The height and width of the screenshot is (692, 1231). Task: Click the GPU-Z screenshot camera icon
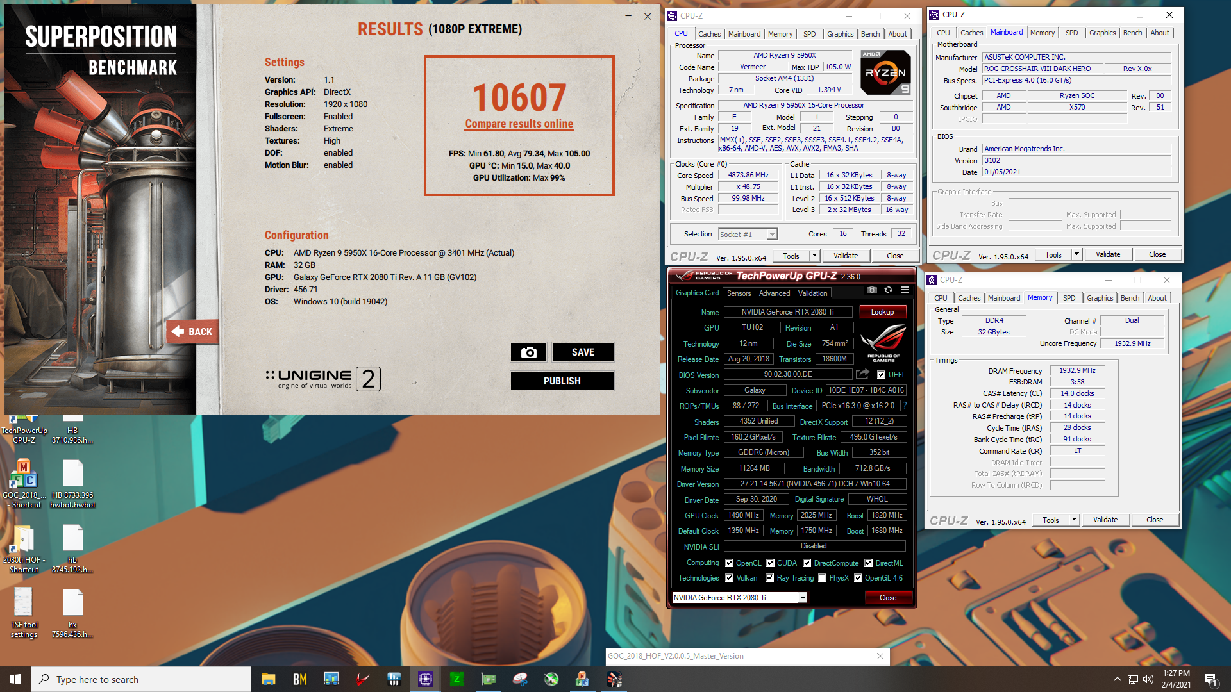tap(872, 290)
